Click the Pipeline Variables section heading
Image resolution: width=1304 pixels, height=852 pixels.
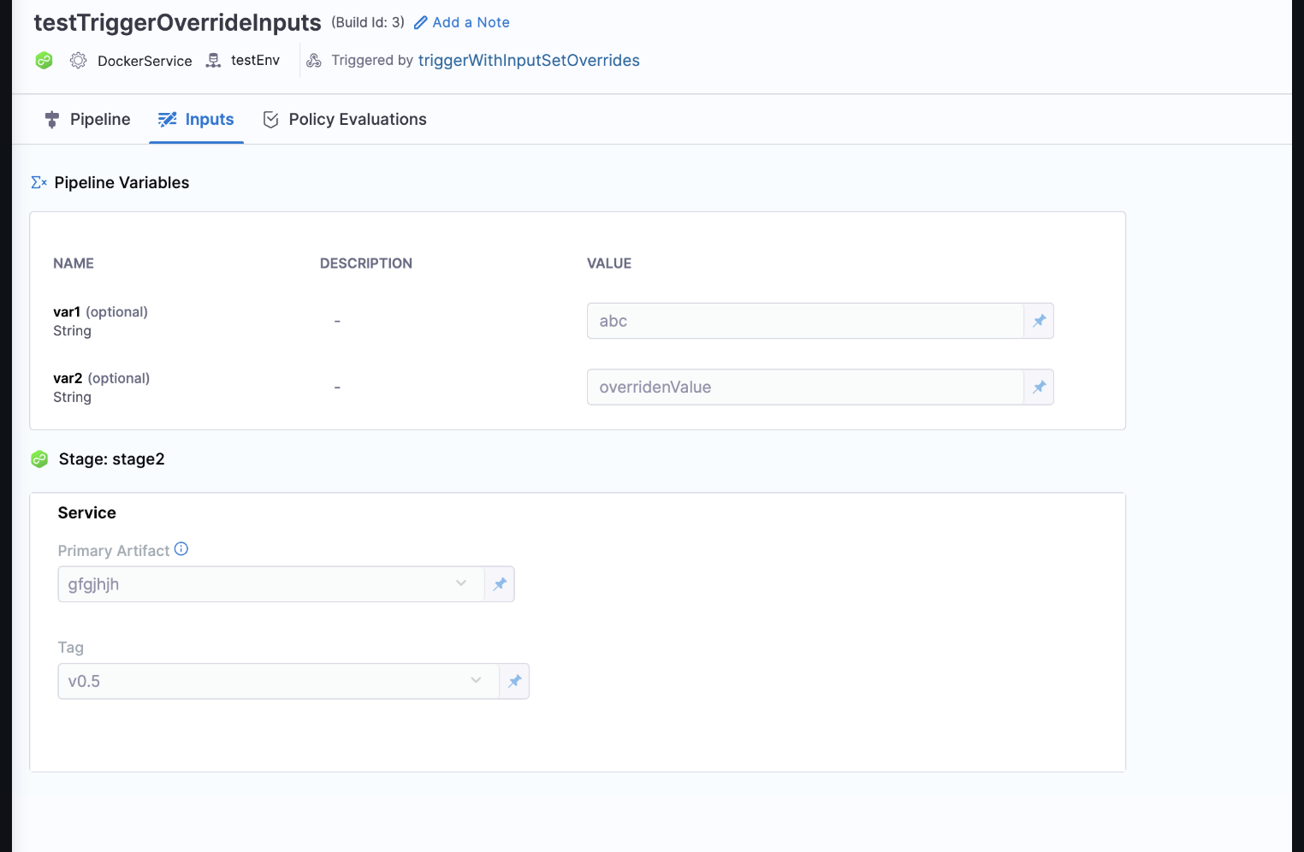122,183
